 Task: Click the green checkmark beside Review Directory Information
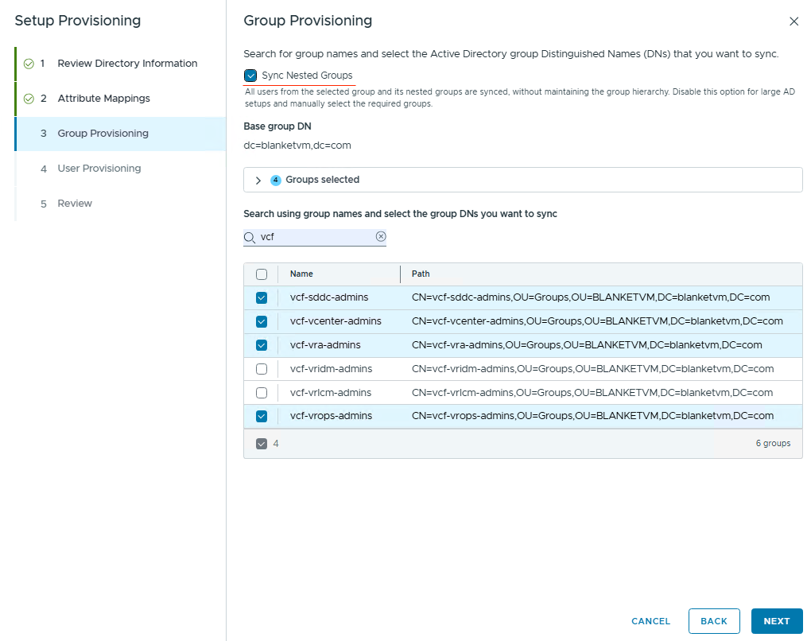click(29, 64)
